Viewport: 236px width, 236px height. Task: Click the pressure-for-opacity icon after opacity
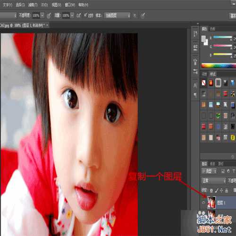[x=49, y=16]
